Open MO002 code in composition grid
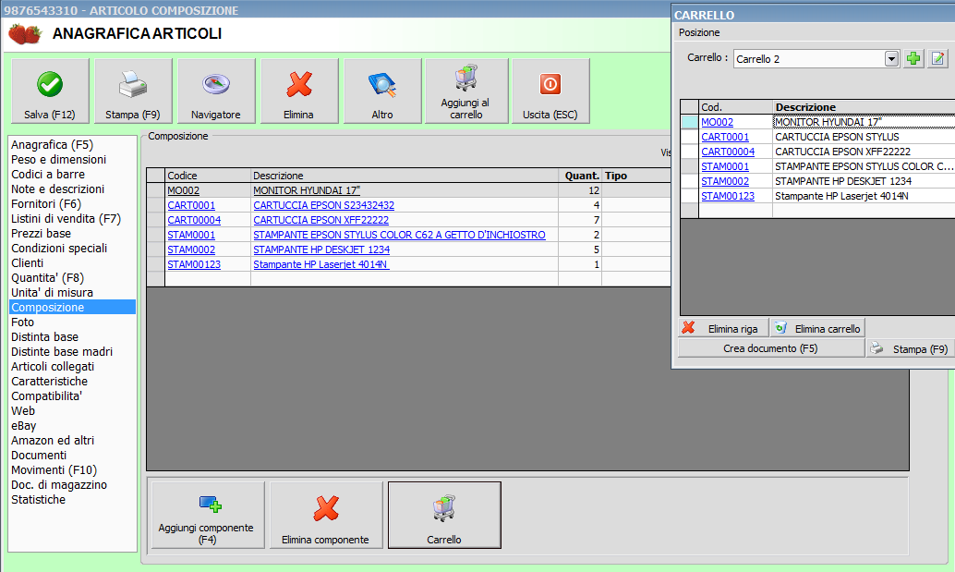This screenshot has width=955, height=572. click(x=183, y=190)
